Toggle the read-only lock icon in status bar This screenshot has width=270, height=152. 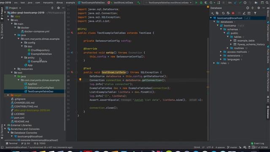[240, 147]
